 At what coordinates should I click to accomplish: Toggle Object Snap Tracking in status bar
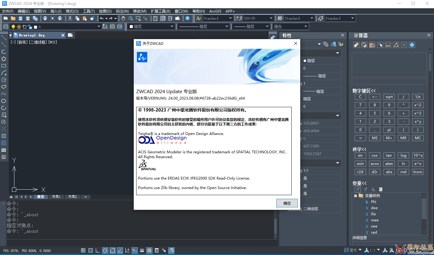coord(120,250)
